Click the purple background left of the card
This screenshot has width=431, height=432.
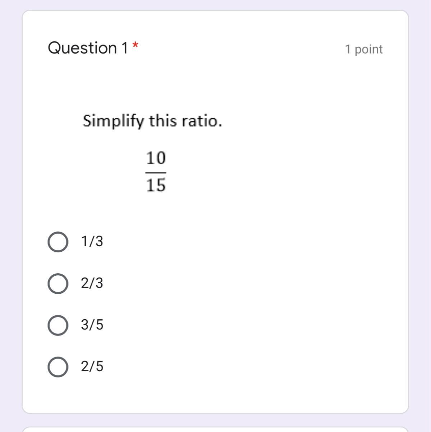pyautogui.click(x=11, y=216)
